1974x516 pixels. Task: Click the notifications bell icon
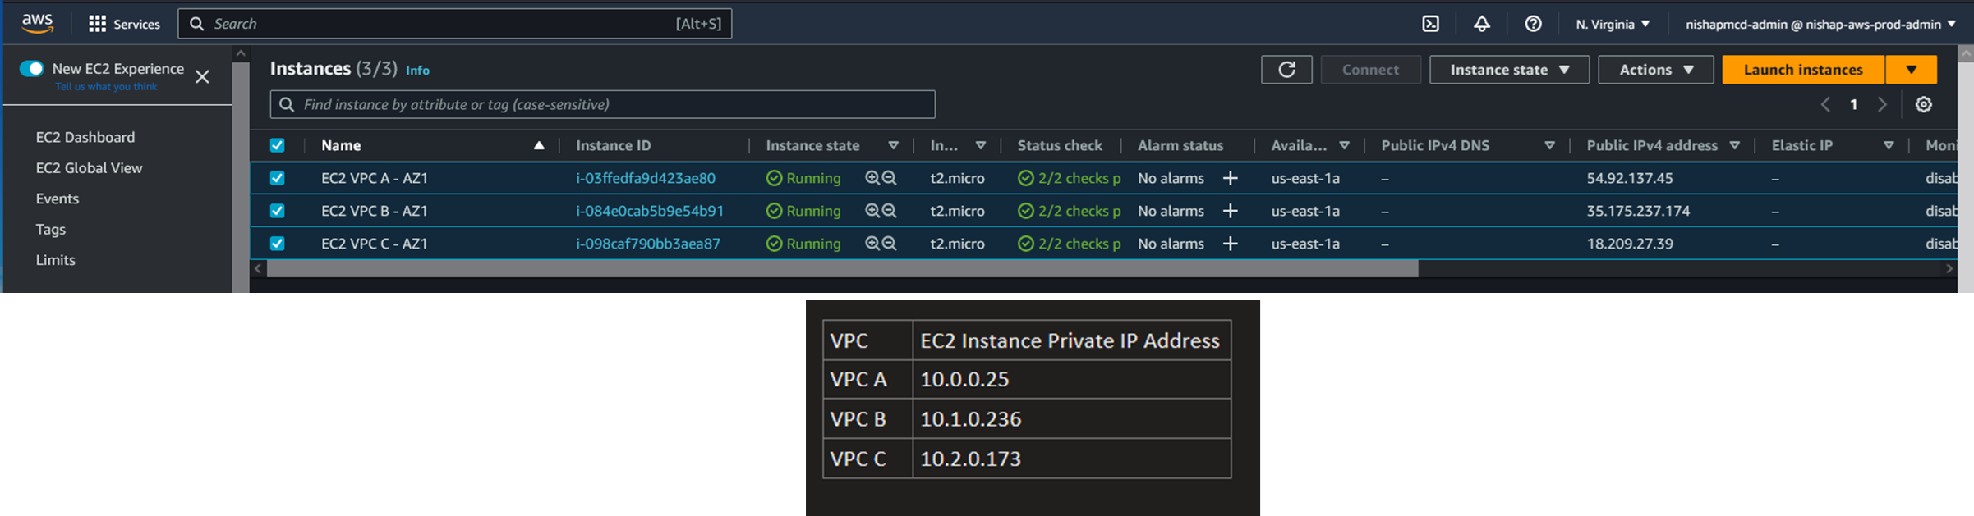click(x=1481, y=24)
